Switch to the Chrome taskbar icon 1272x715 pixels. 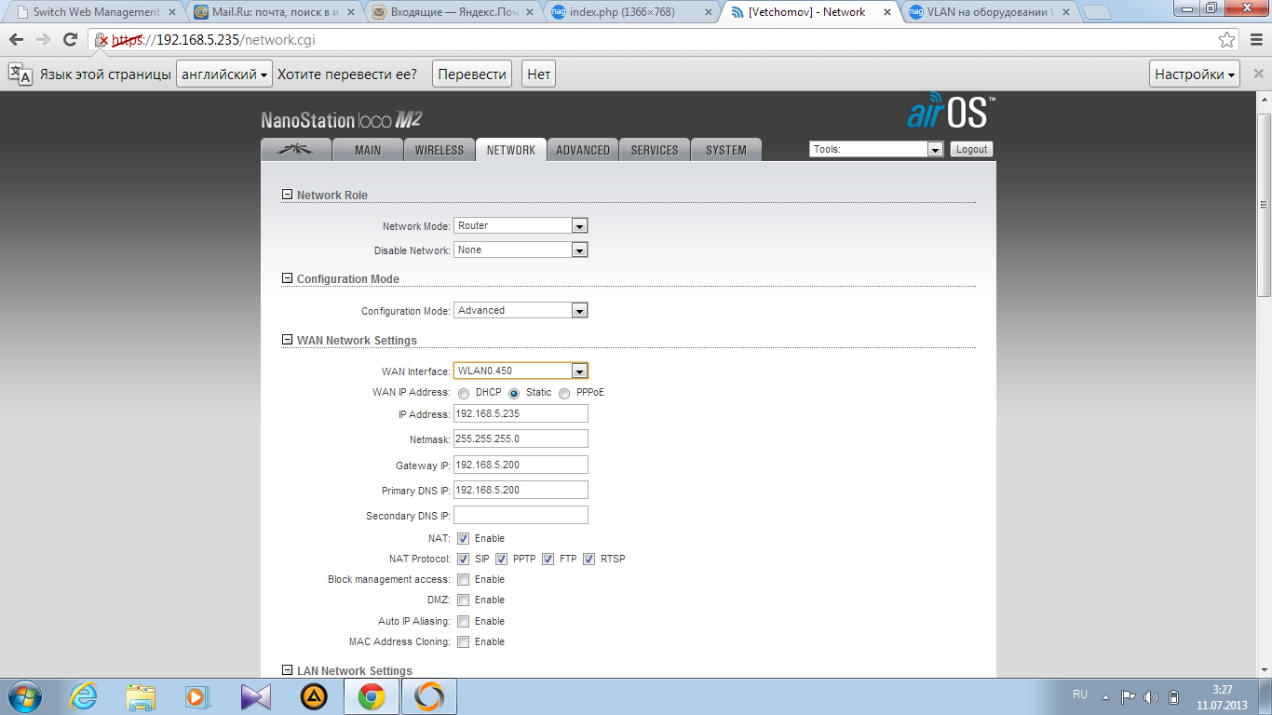[x=372, y=696]
